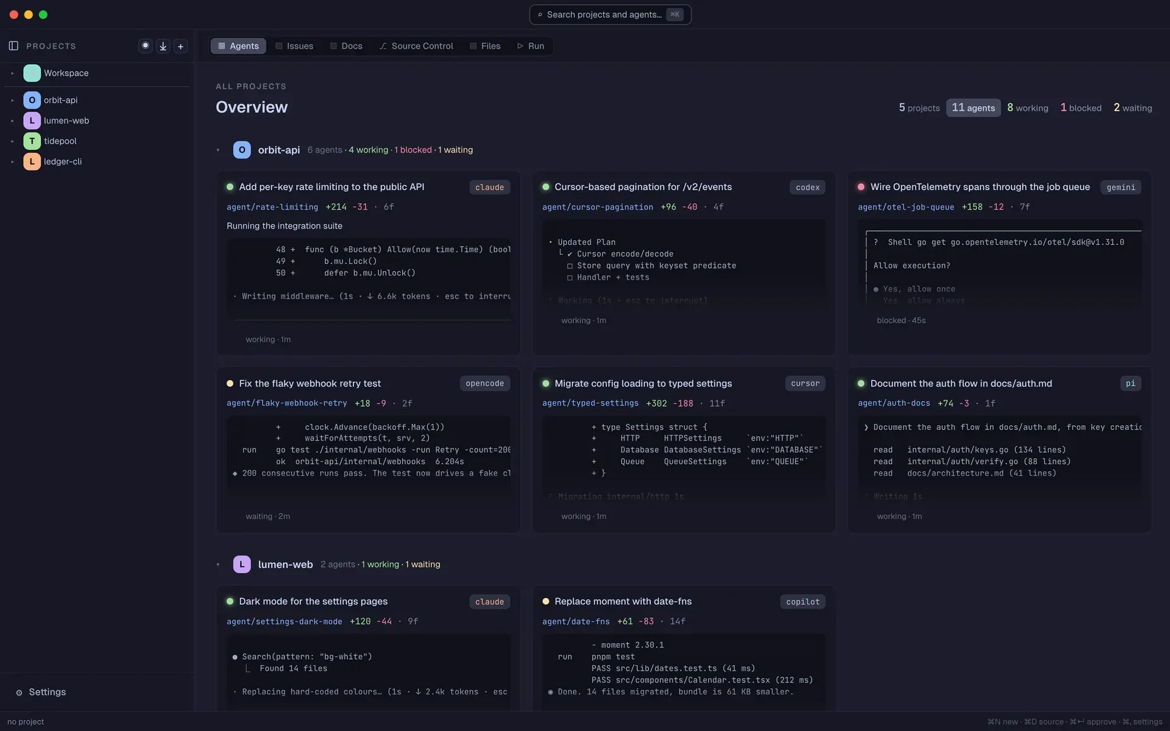Click the yellow status dot on date-fns card
The image size is (1170, 731).
[x=545, y=601]
